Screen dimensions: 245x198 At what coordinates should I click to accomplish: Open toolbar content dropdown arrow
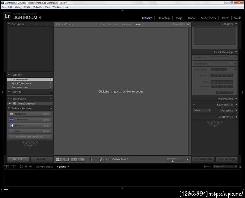coord(187,159)
